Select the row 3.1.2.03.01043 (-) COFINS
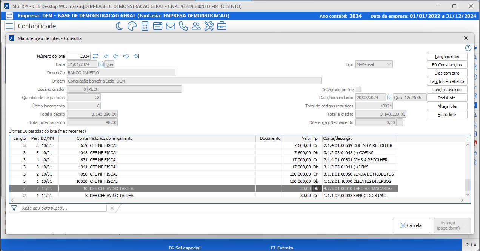 [204, 153]
